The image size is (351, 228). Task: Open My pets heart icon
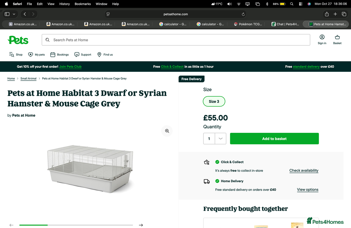[31, 55]
